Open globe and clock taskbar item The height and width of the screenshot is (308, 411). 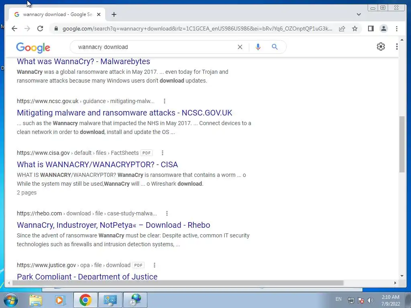click(135, 300)
